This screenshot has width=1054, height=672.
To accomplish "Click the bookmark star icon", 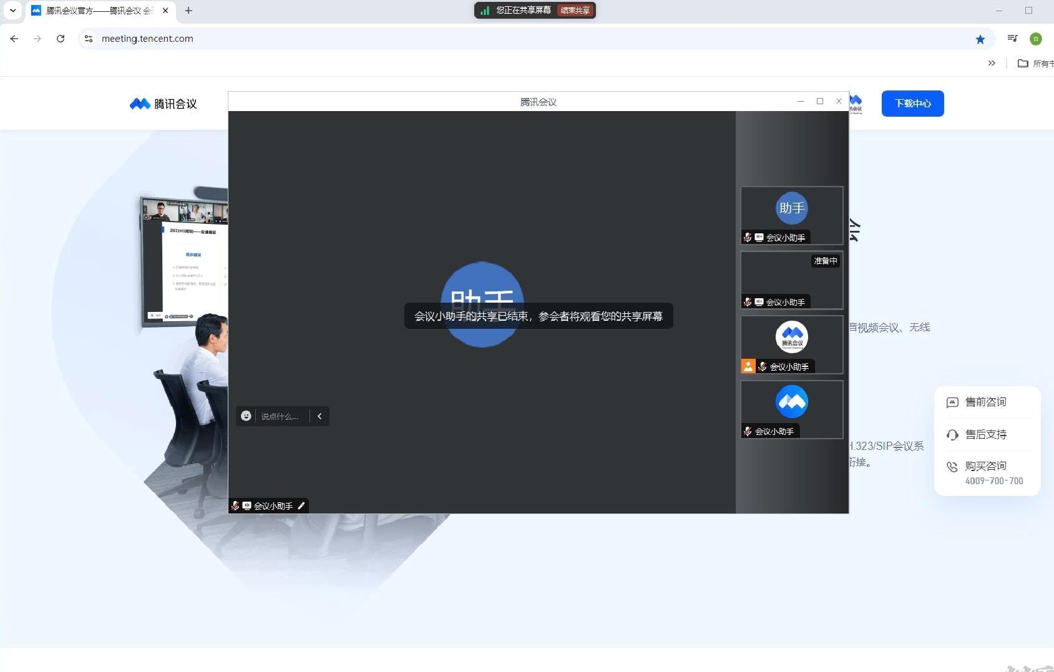I will (x=980, y=39).
